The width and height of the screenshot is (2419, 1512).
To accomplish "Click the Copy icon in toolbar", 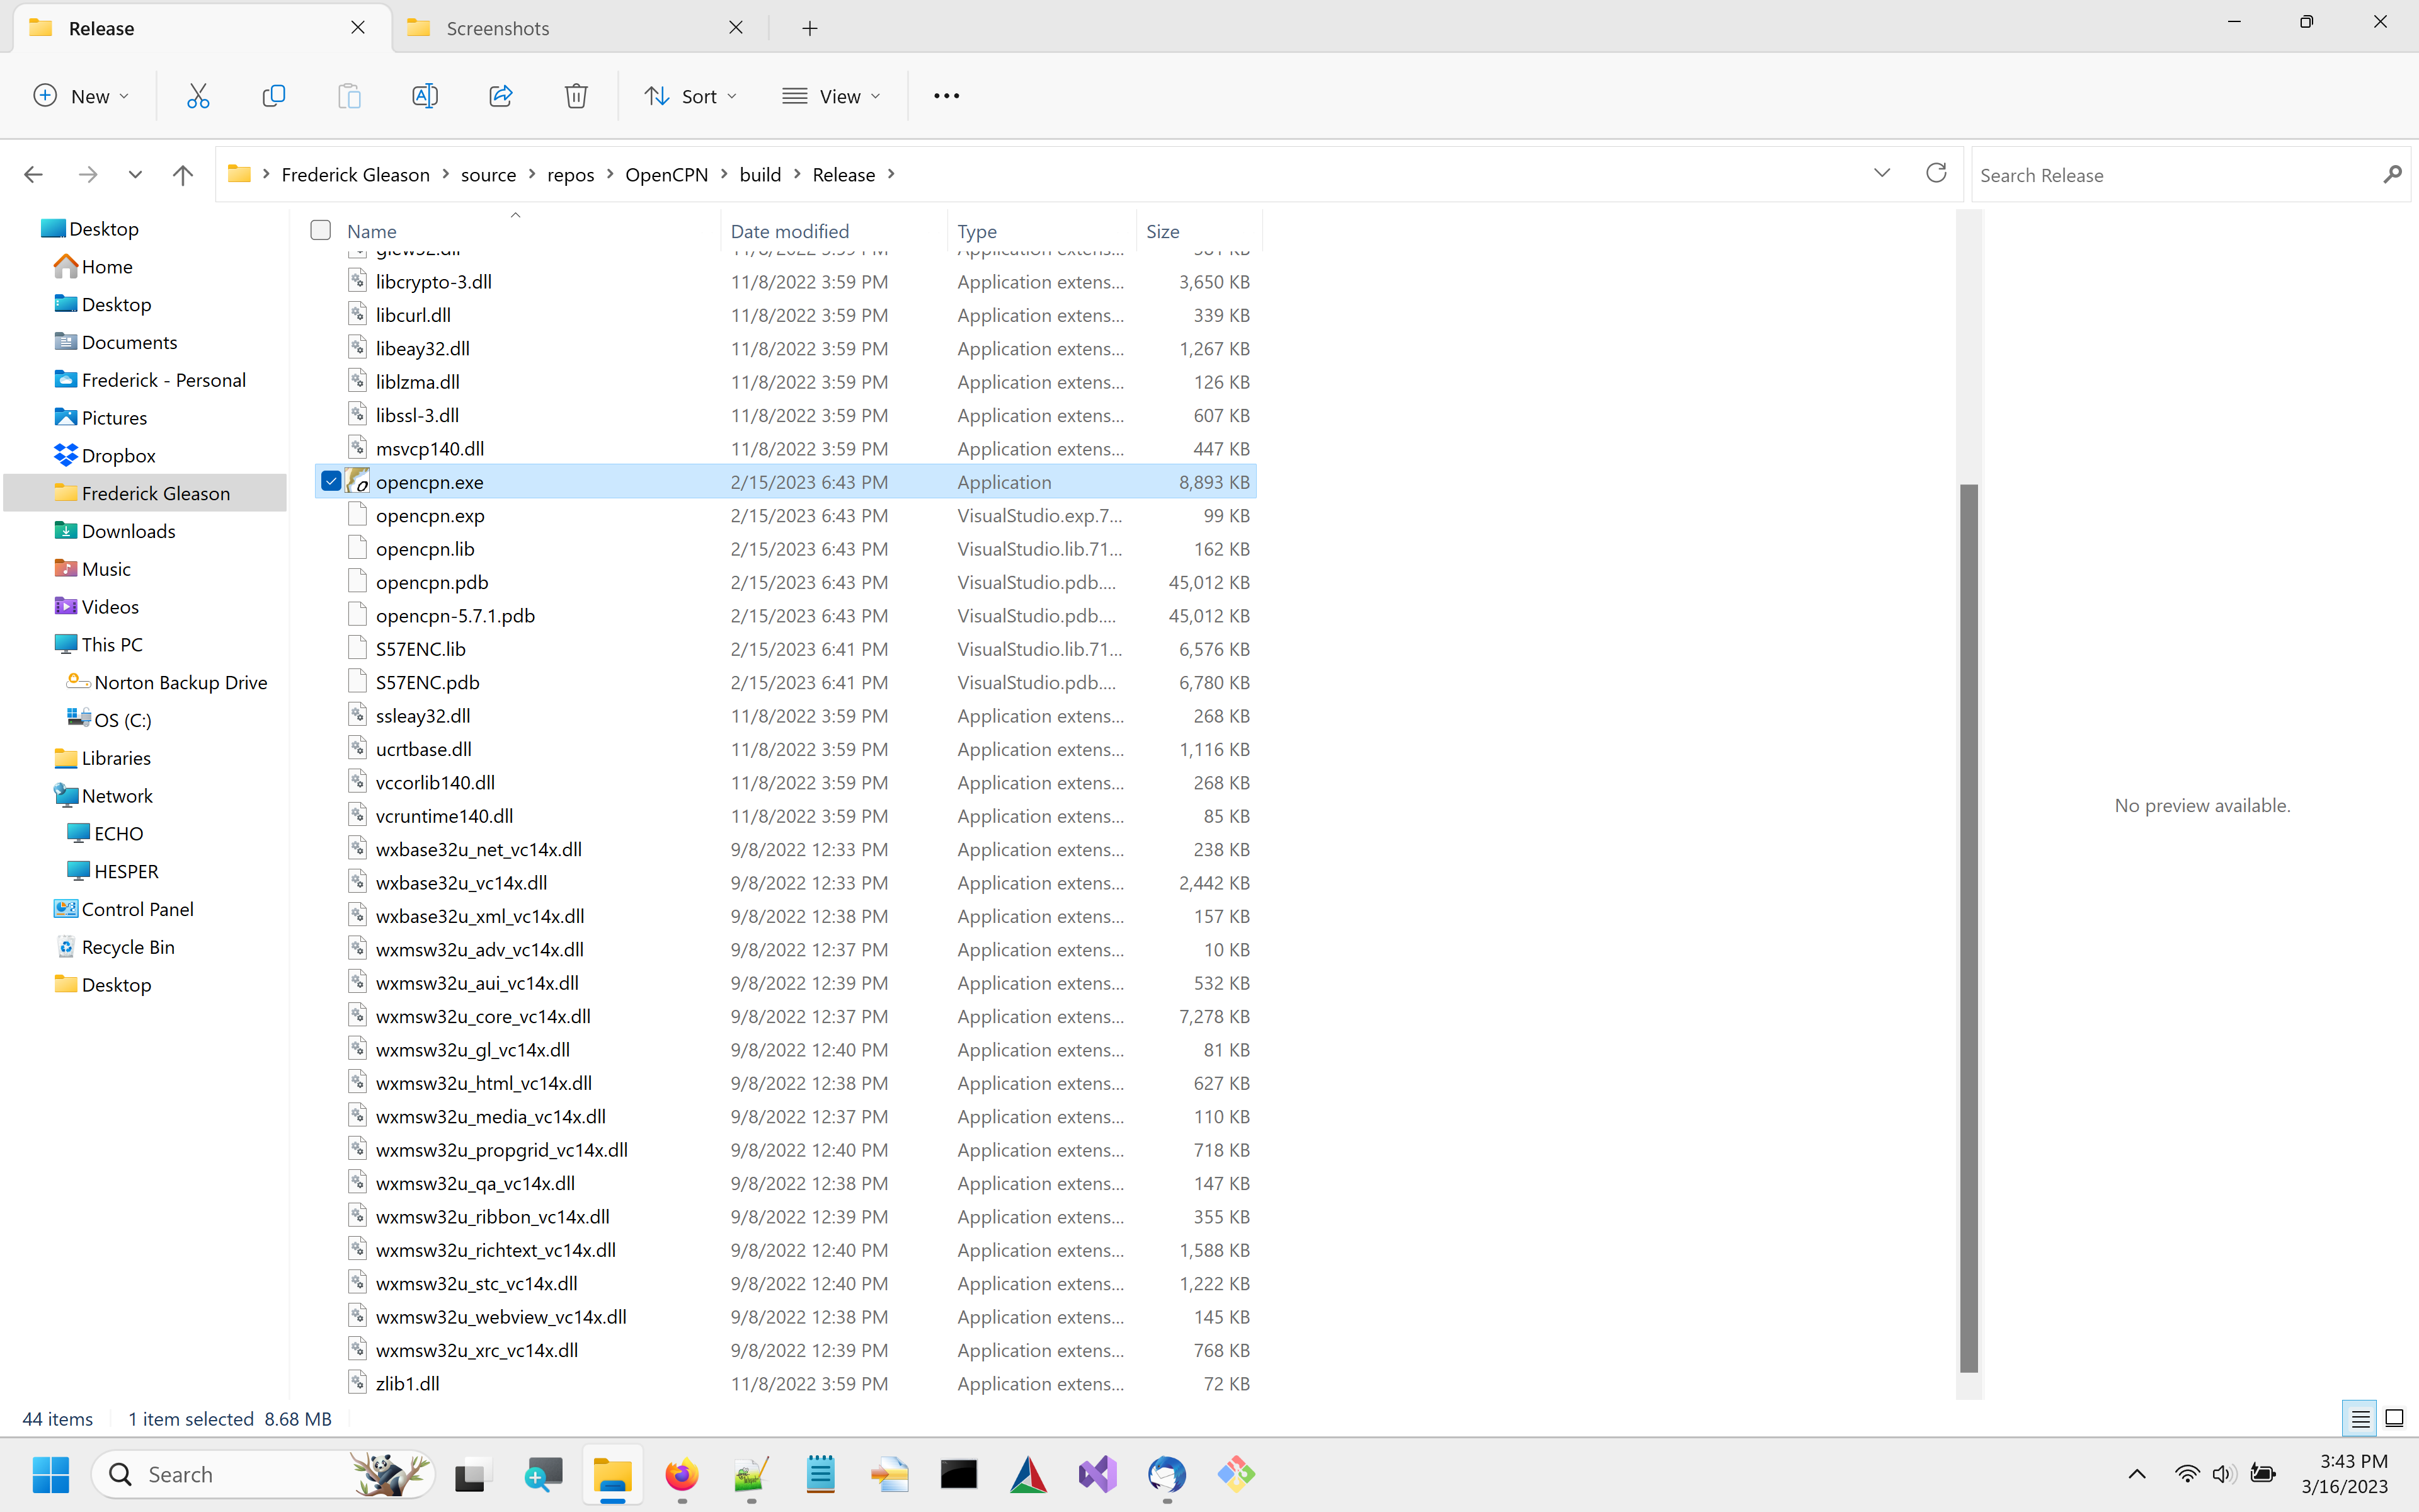I will pyautogui.click(x=273, y=96).
